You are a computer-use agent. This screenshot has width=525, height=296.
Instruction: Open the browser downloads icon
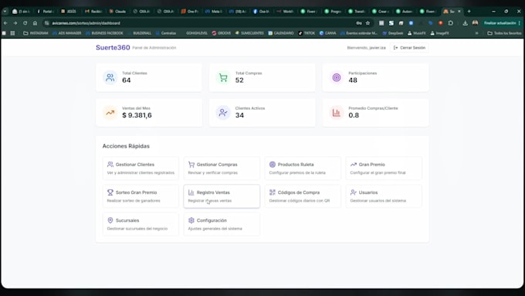coord(465,23)
